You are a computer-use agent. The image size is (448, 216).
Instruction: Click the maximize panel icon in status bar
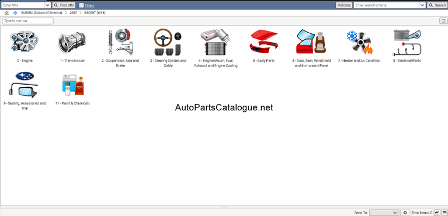[x=444, y=212]
